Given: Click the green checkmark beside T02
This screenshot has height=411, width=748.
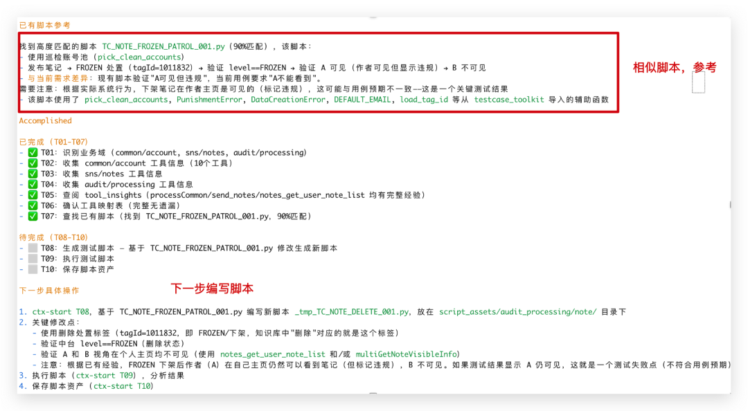Looking at the screenshot, I should click(x=33, y=163).
